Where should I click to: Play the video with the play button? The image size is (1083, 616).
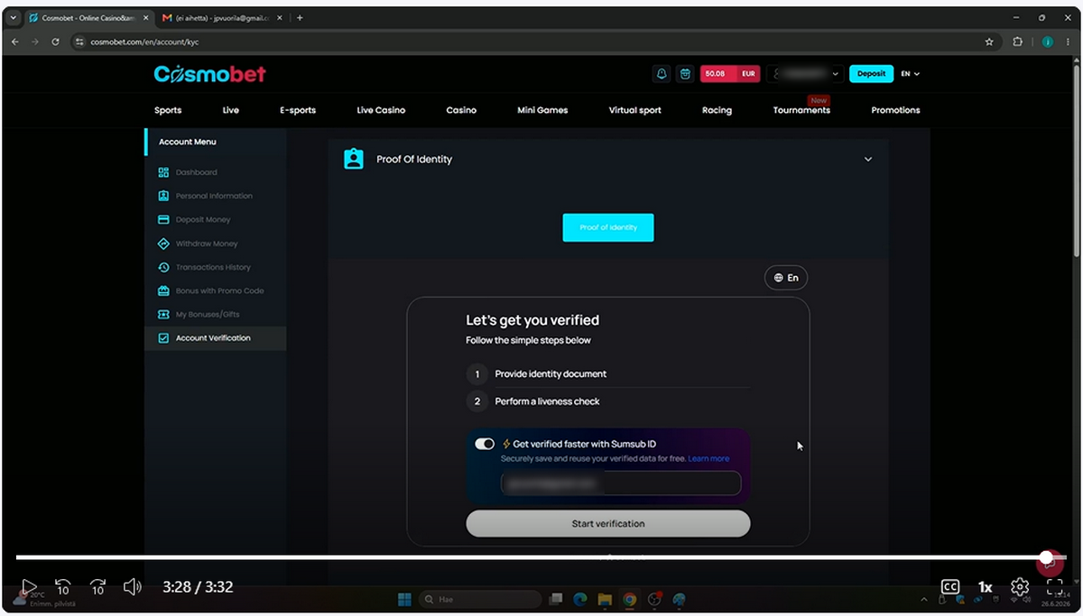tap(28, 587)
